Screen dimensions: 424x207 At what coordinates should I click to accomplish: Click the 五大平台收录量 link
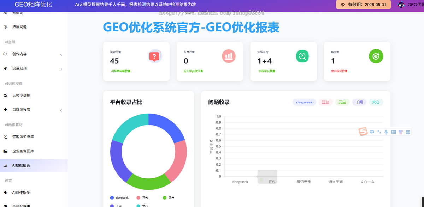(193, 71)
